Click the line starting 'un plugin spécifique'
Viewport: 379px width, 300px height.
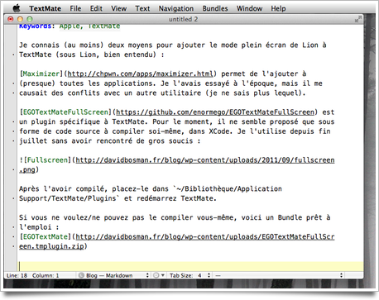[x=176, y=121]
